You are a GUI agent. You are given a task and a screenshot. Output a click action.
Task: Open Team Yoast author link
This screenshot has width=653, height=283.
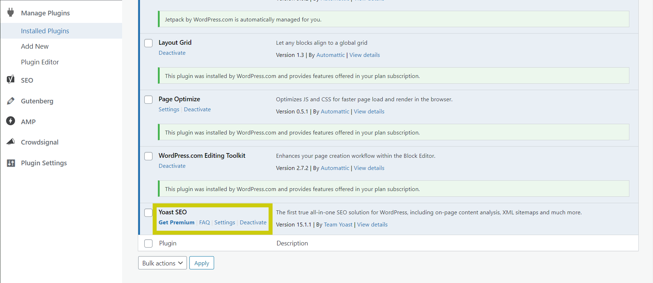tap(338, 224)
